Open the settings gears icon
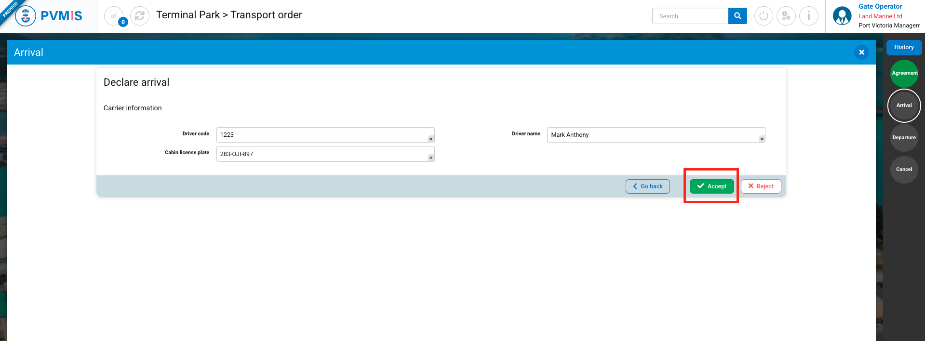 [x=786, y=16]
